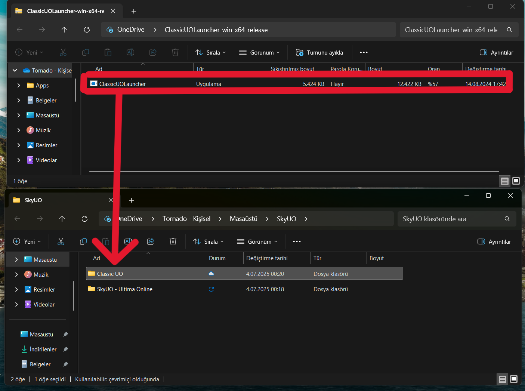Click the Share icon in SkyUO toolbar
Screen dimensions: 525x391
[x=151, y=241]
